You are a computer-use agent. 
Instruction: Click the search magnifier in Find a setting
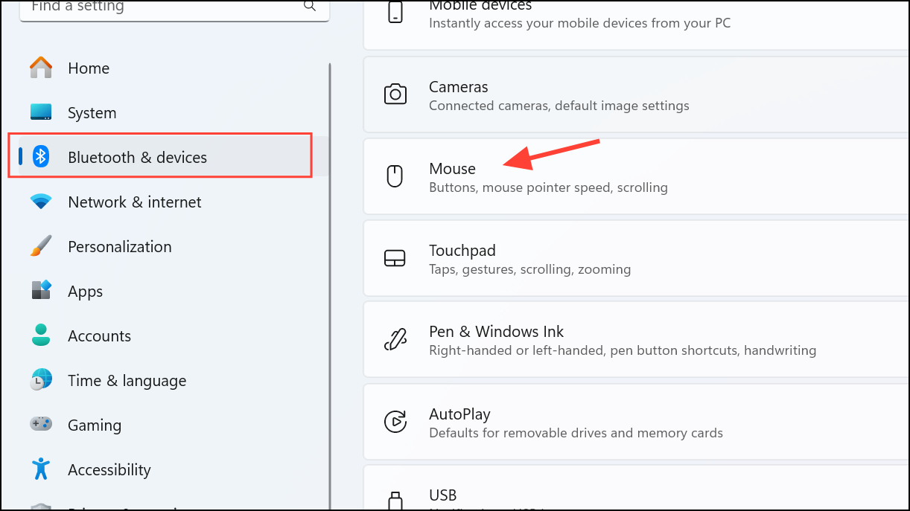tap(309, 6)
